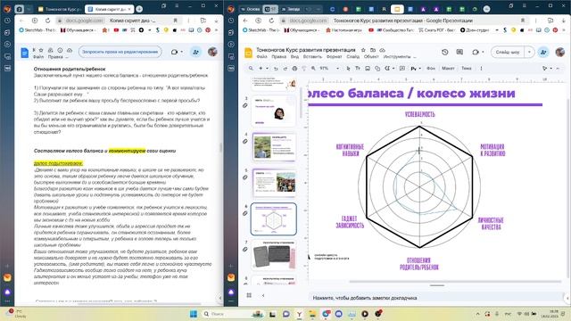This screenshot has height=321, width=571.
Task: Move presentation using the folder icon
Action: 373,50
